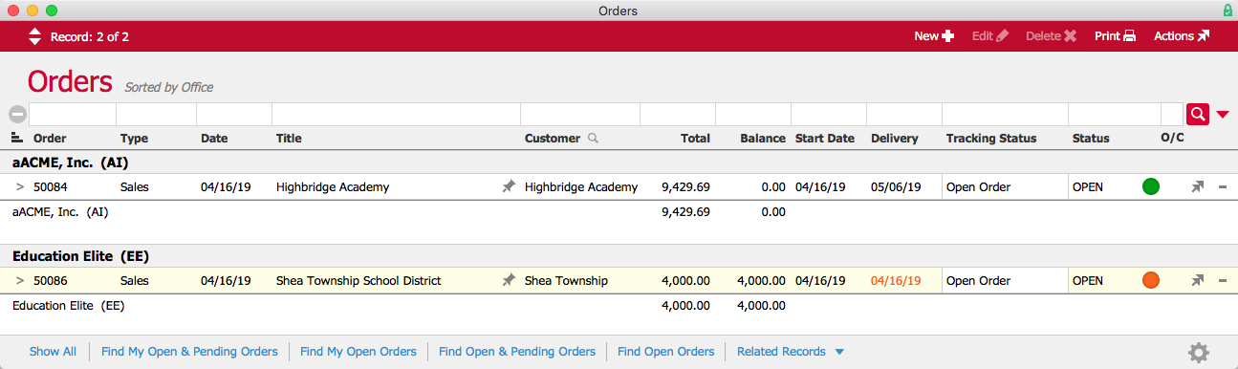The height and width of the screenshot is (369, 1238).
Task: Expand order 50086 row chevron
Action: click(20, 281)
